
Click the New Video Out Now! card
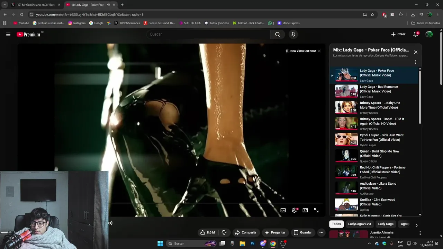point(300,51)
